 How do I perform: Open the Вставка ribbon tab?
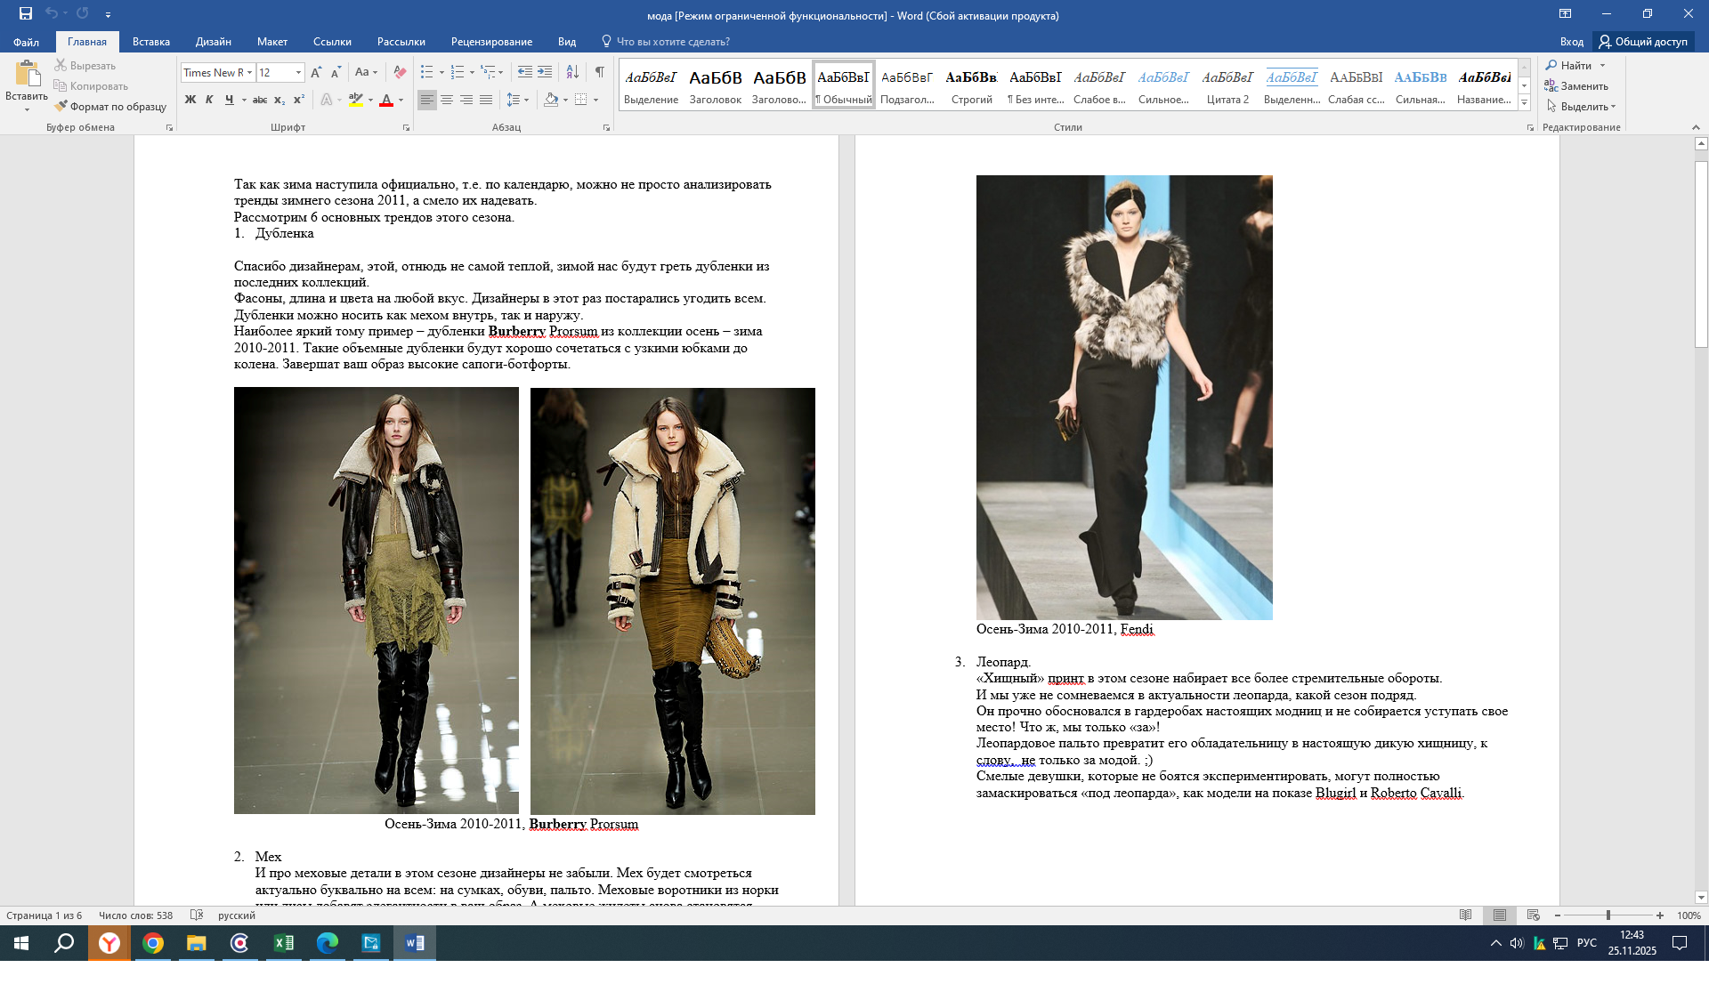(x=150, y=42)
